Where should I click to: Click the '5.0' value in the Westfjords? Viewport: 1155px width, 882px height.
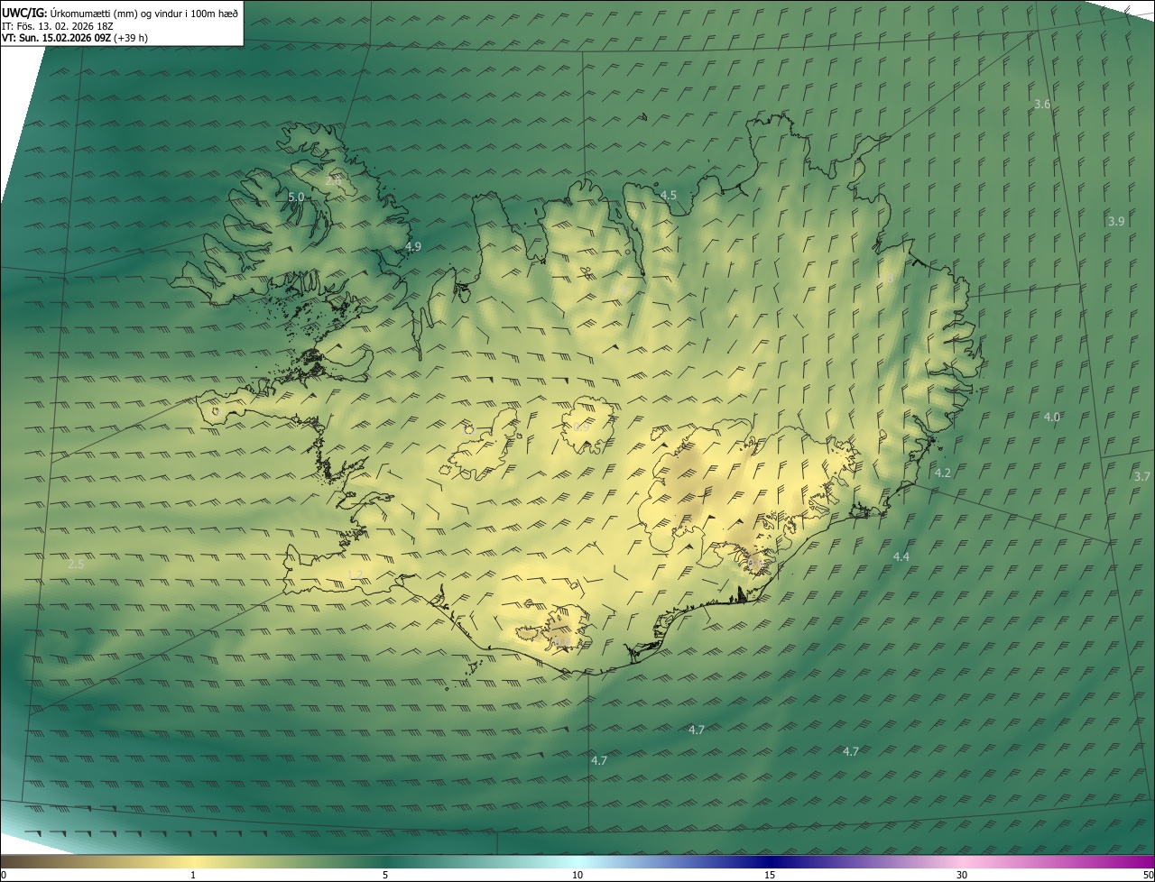296,197
